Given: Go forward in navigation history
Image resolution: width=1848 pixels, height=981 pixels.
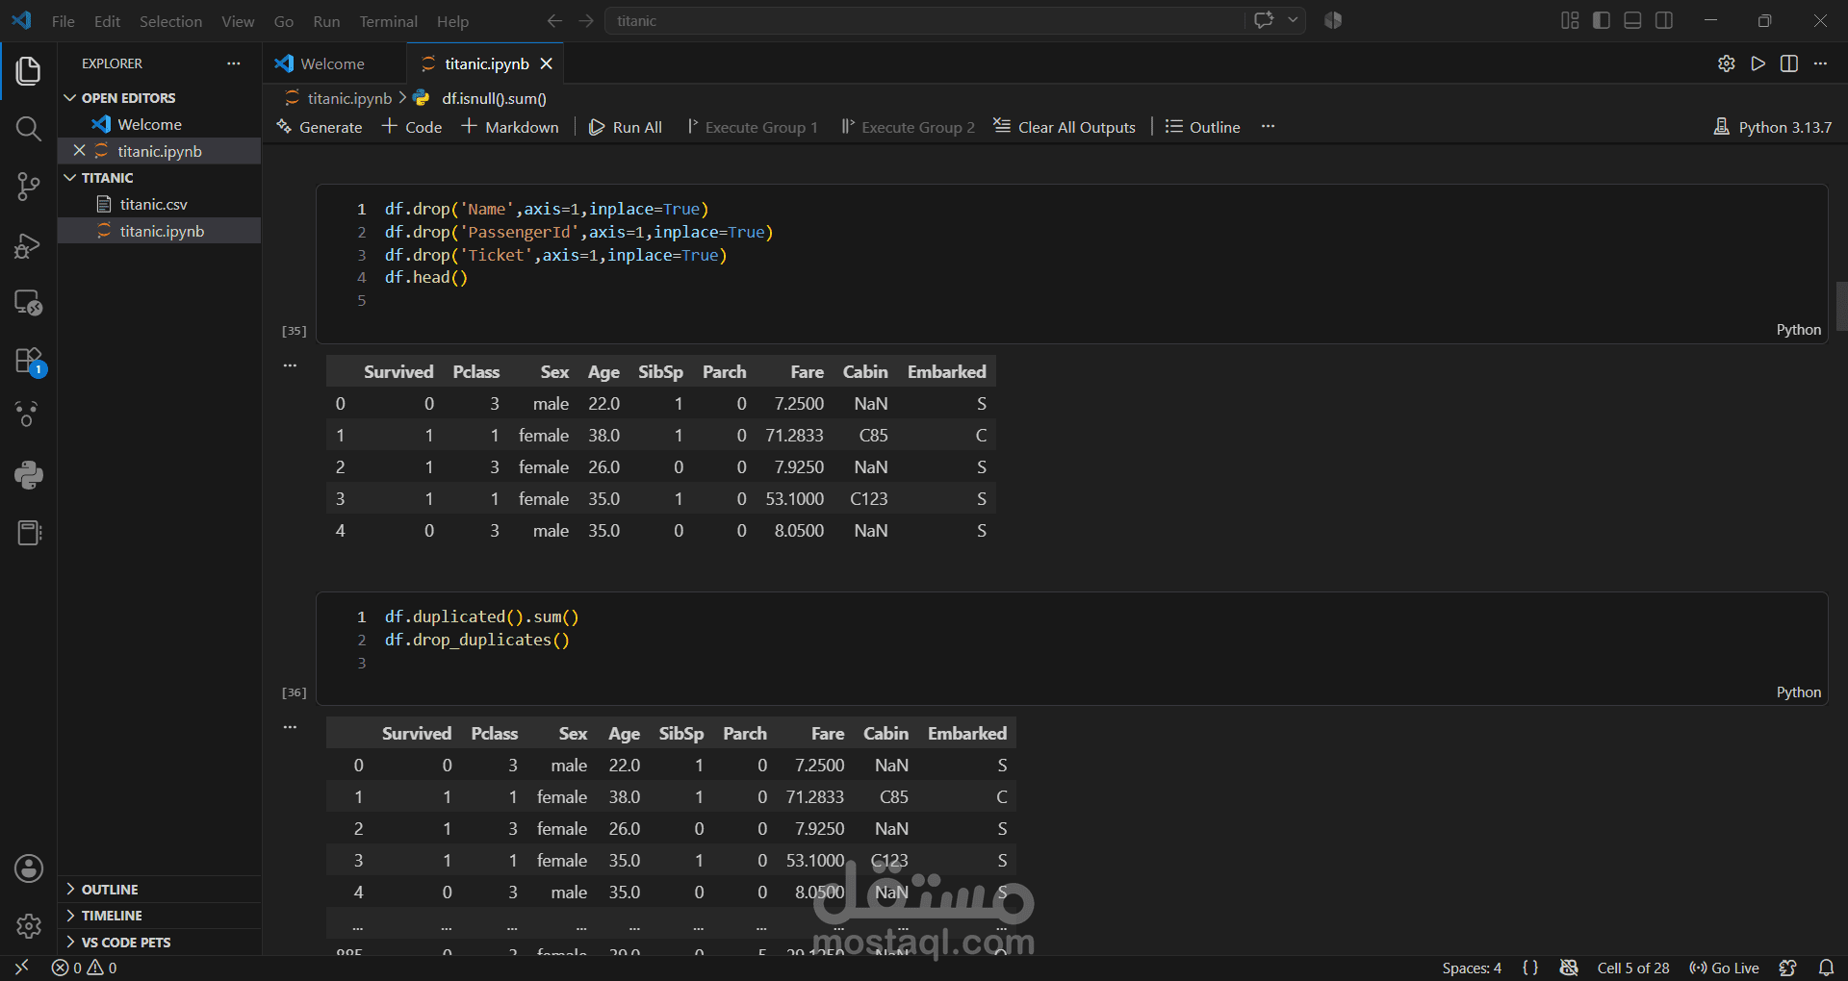Looking at the screenshot, I should (x=586, y=20).
